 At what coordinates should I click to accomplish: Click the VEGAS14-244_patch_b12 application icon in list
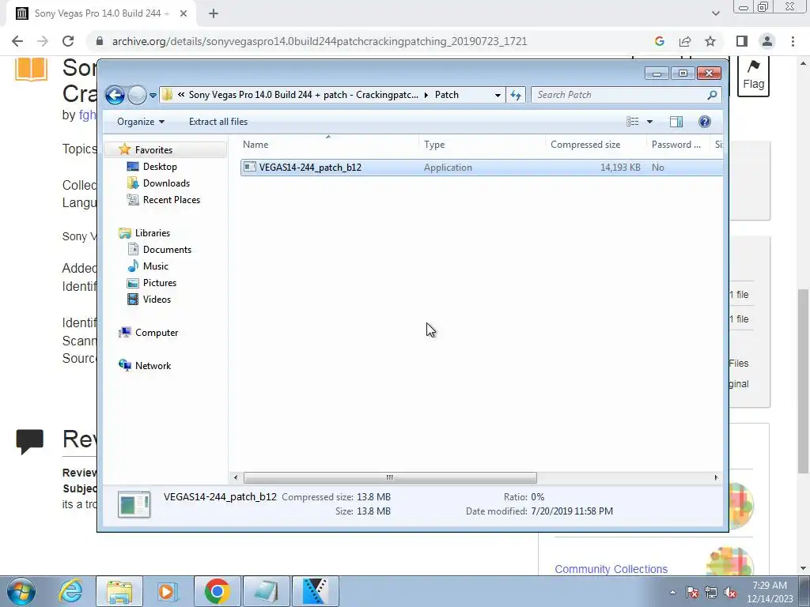pyautogui.click(x=249, y=167)
